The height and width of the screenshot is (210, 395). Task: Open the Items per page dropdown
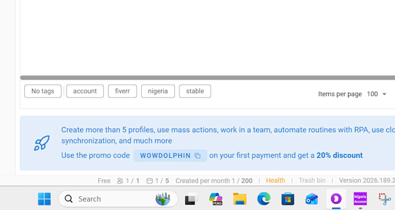click(x=376, y=94)
